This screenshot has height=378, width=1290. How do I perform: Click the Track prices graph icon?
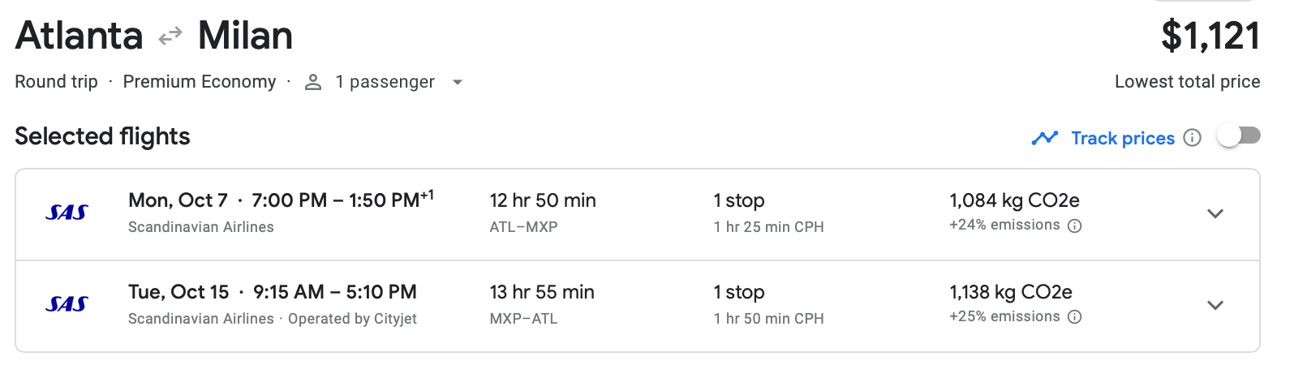(1045, 138)
